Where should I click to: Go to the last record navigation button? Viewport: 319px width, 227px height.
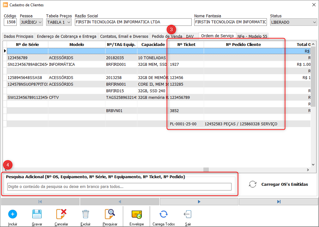(x=278, y=201)
